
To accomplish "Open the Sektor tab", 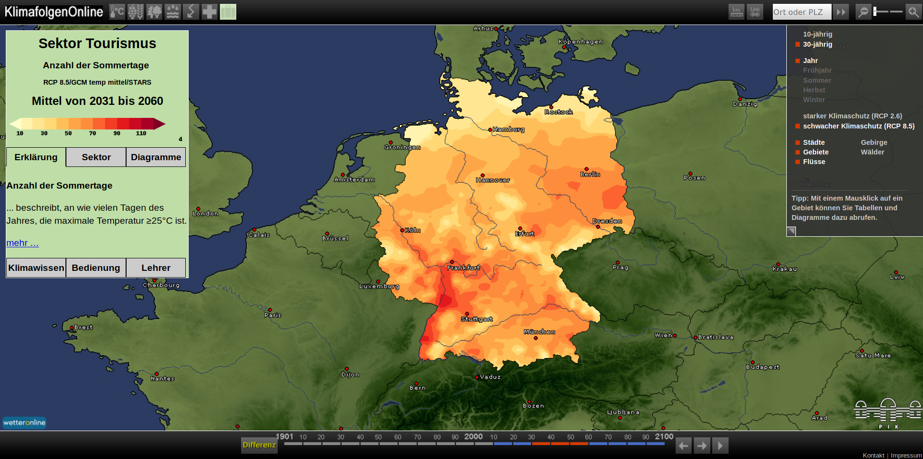I will (96, 157).
